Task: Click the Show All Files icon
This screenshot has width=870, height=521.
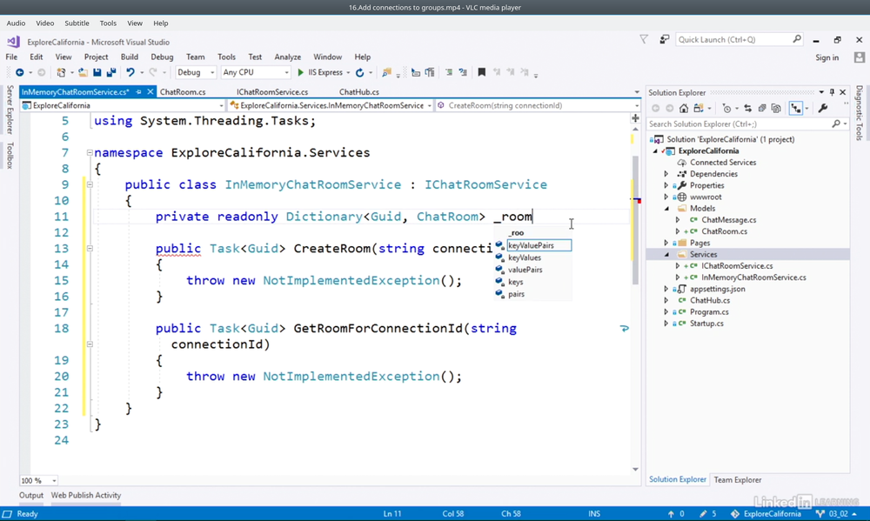Action: click(776, 108)
